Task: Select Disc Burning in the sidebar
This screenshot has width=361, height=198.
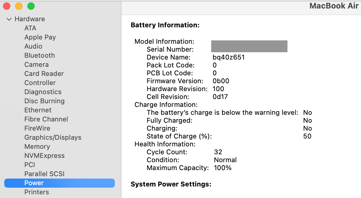Action: pos(44,101)
